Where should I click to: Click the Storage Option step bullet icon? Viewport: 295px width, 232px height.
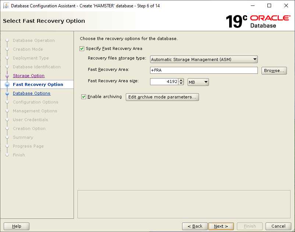[7, 76]
